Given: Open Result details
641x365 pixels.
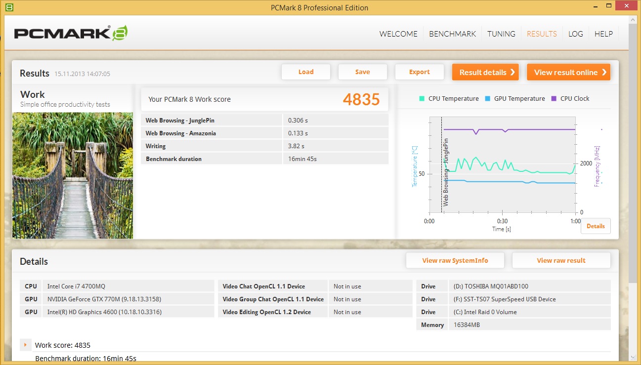Looking at the screenshot, I should [x=485, y=72].
